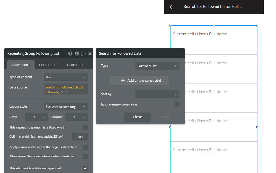Image resolution: width=276 pixels, height=173 pixels.
Task: Click the comment speech bubble icon
Action: coord(83,54)
